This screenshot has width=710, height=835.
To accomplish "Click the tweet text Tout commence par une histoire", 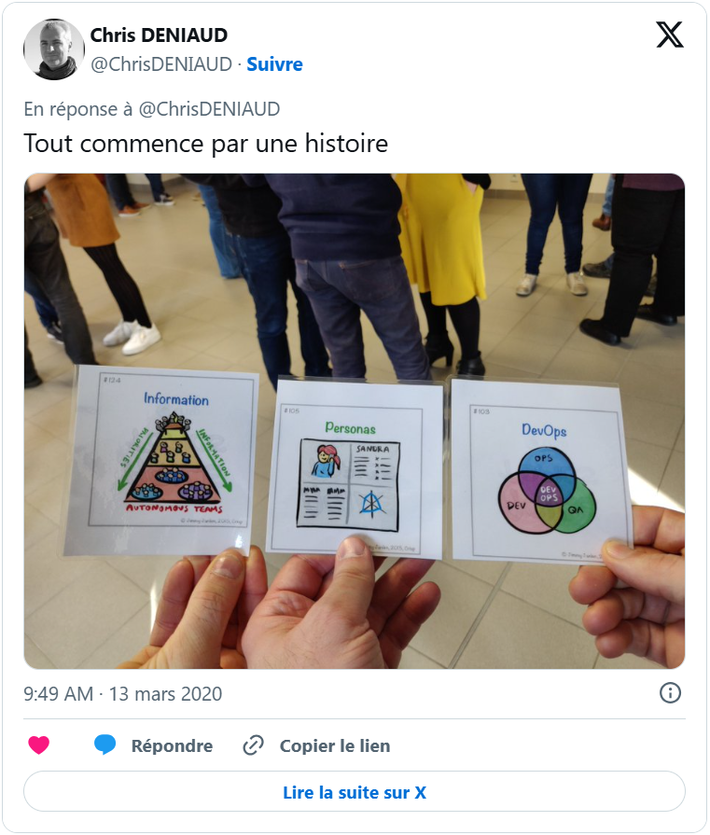I will coord(206,144).
